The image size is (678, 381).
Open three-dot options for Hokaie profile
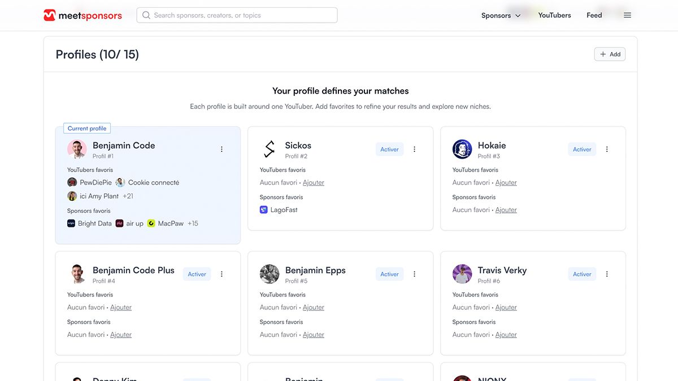607,149
